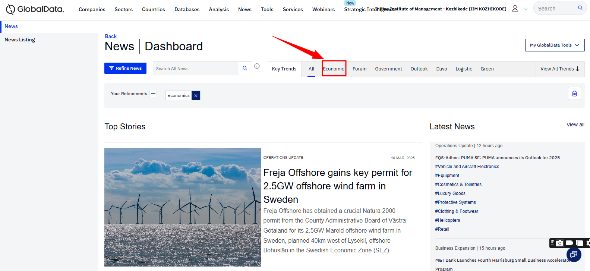Expand View All Trends
The image size is (590, 271).
tap(560, 69)
